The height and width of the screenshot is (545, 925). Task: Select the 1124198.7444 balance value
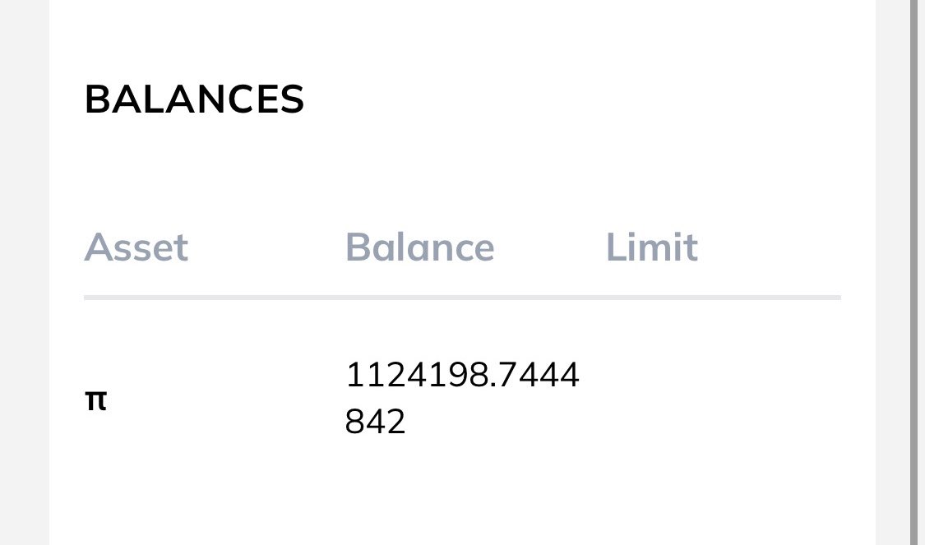[462, 376]
